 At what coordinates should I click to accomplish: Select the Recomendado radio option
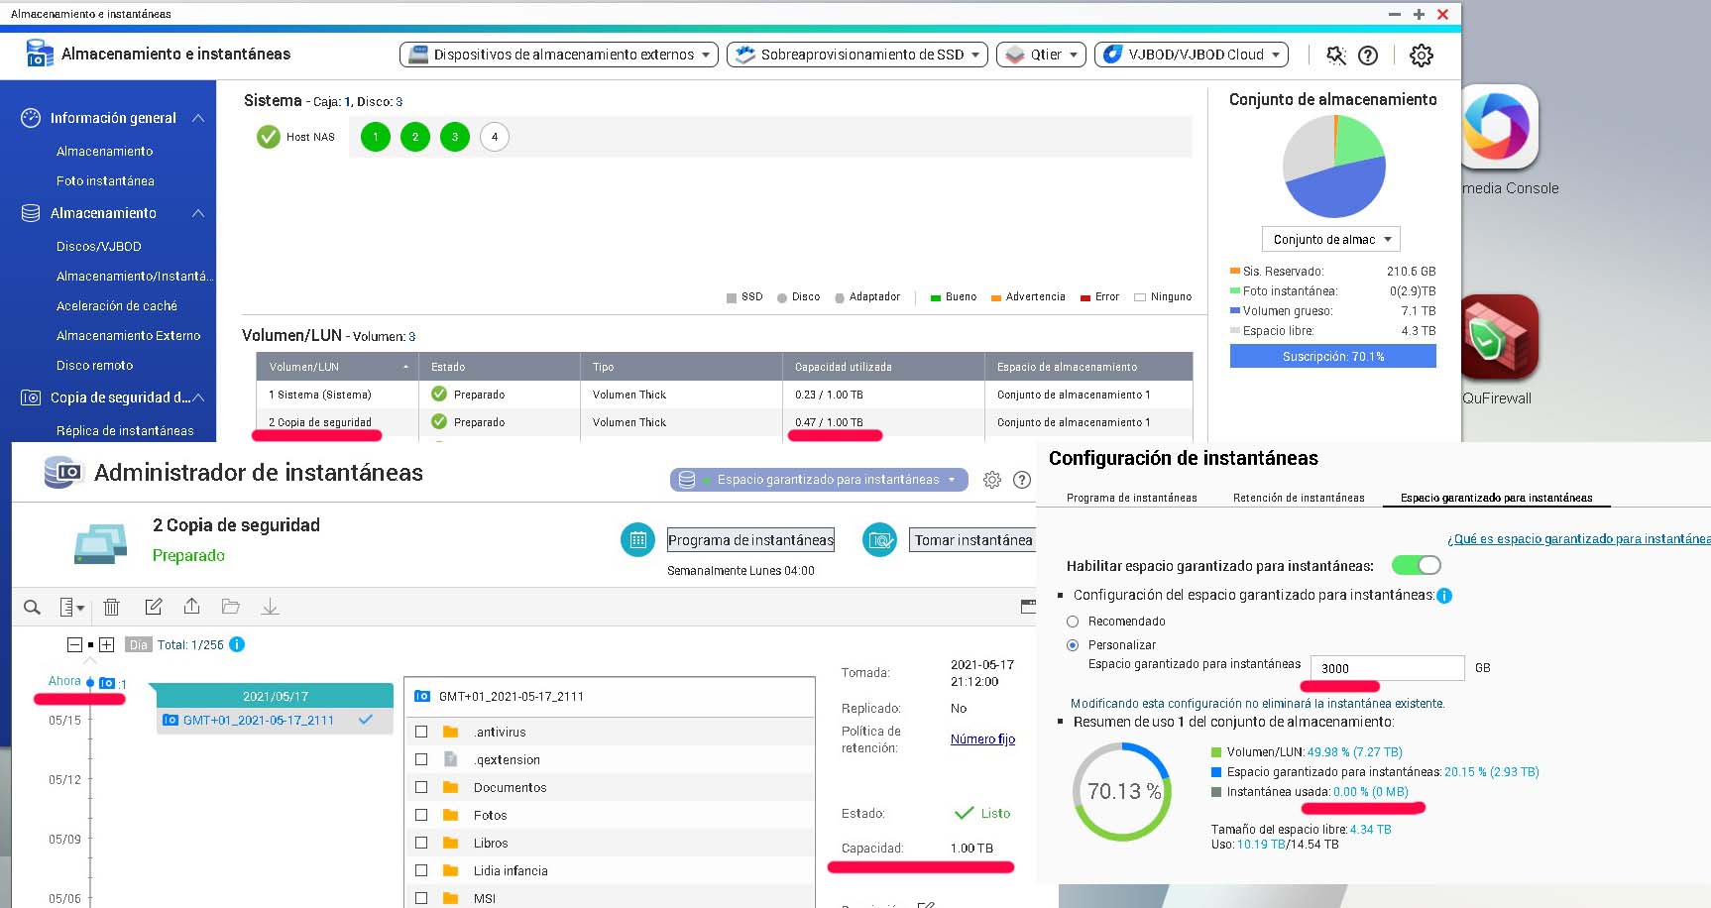(x=1073, y=622)
